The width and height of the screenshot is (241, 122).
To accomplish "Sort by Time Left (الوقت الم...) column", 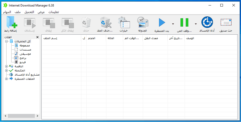I will coord(133,38).
